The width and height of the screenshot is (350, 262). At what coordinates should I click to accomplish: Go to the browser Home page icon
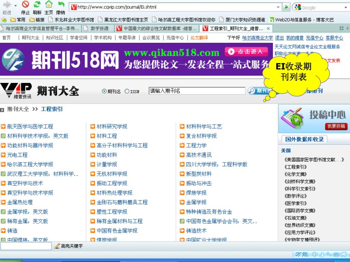point(49,4)
